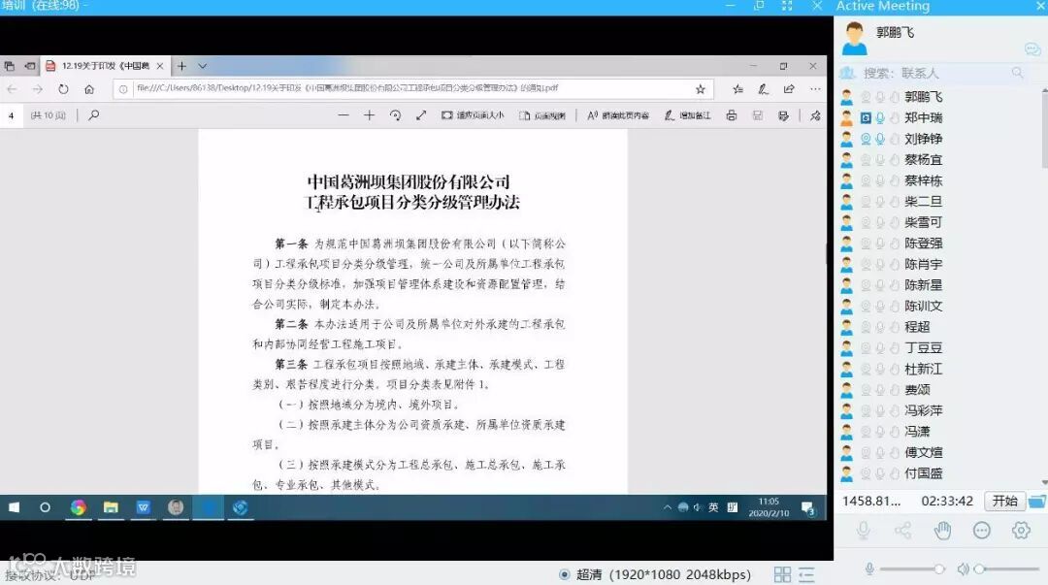The height and width of the screenshot is (585, 1048).
Task: Open Chrome from the shared taskbar
Action: 79,507
